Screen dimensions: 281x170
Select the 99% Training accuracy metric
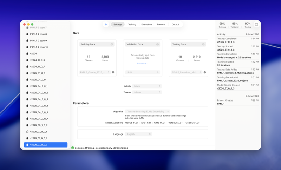(x=222, y=25)
